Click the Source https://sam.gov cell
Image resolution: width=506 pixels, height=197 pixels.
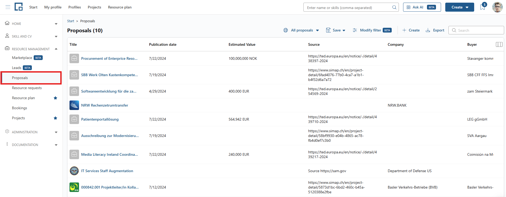pyautogui.click(x=327, y=171)
